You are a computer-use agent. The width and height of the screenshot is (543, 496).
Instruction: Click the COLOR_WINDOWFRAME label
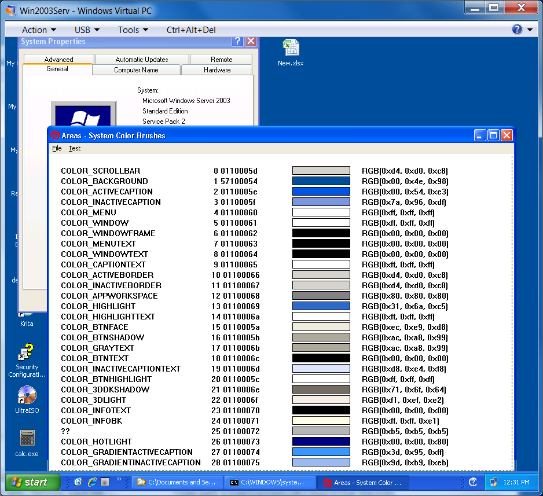coord(108,233)
